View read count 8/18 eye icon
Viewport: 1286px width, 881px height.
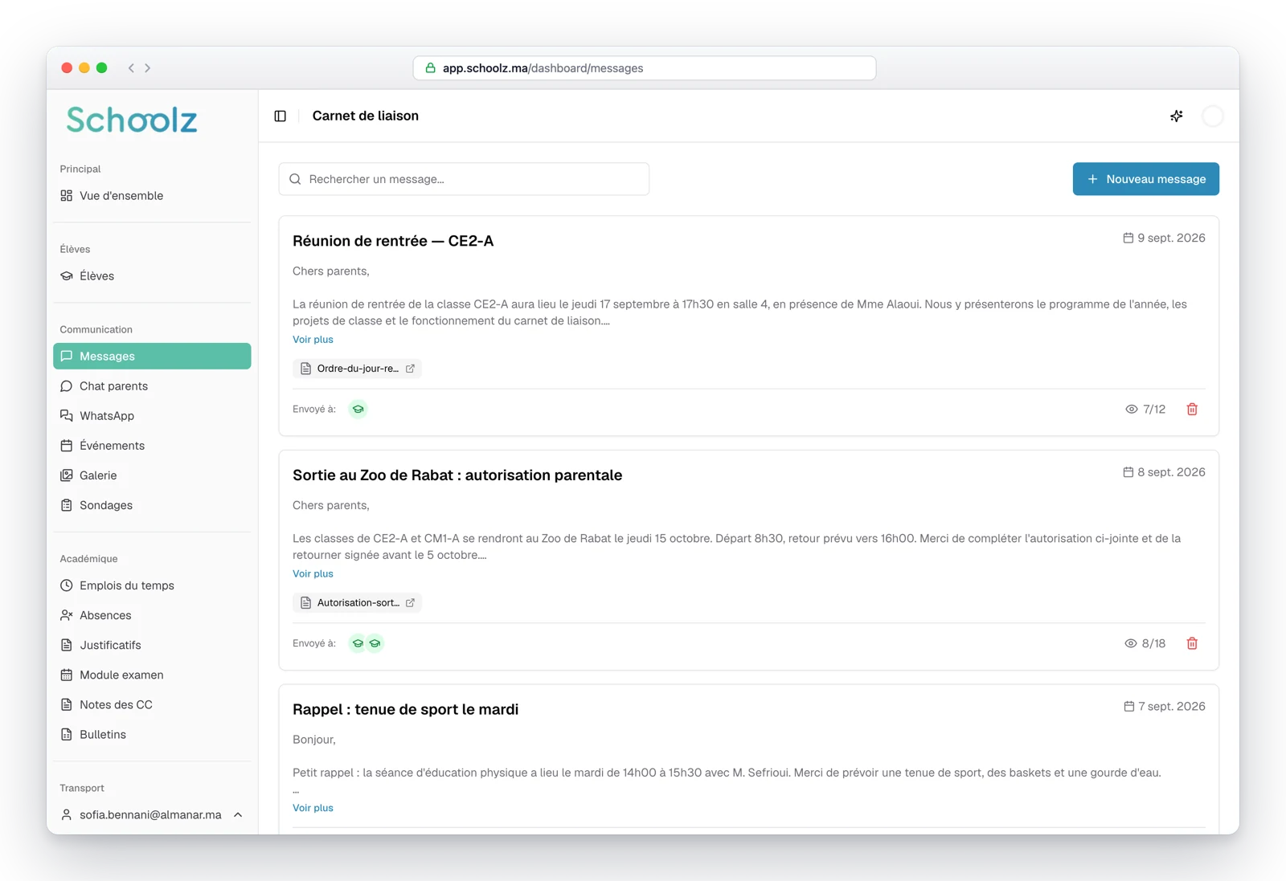click(1130, 643)
